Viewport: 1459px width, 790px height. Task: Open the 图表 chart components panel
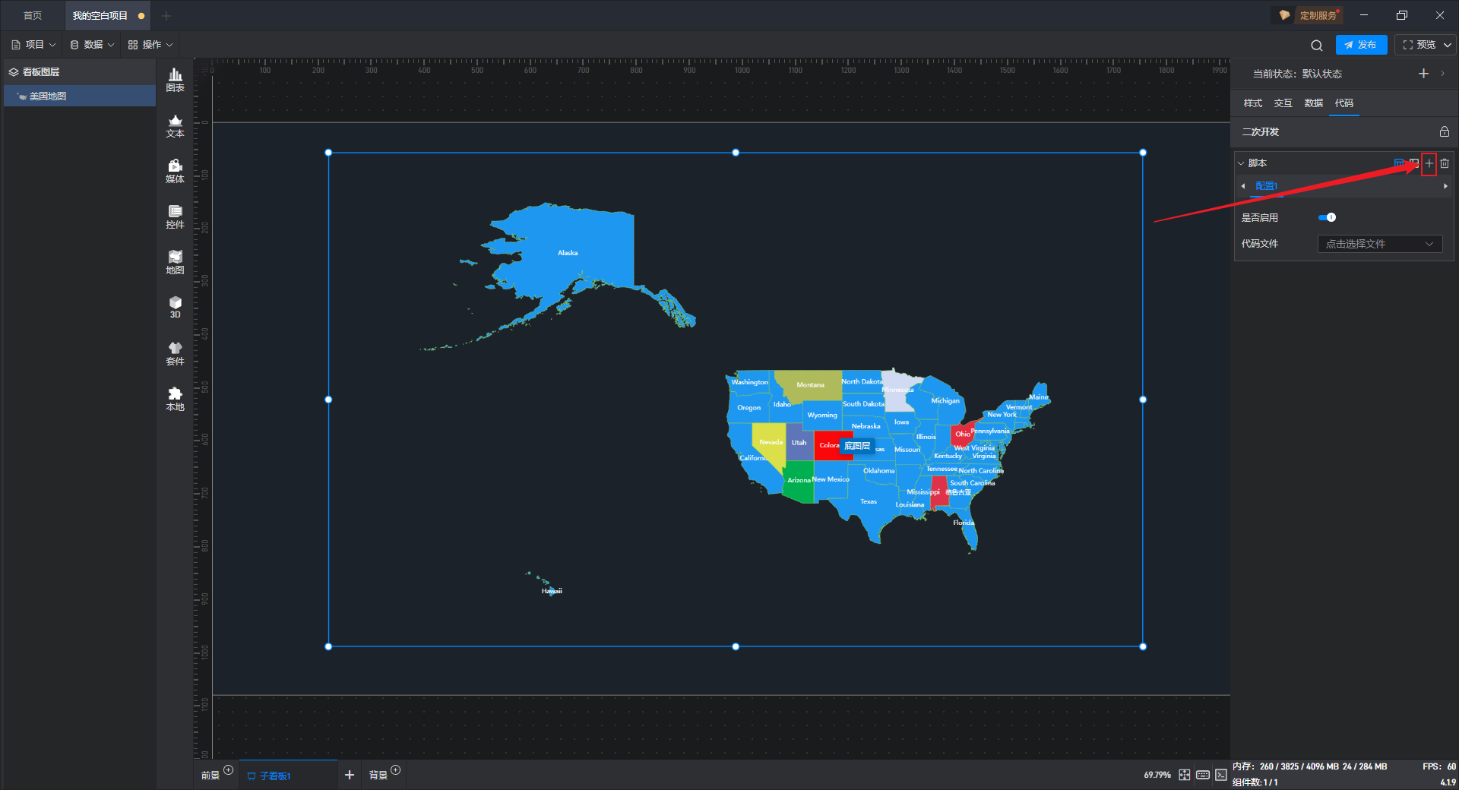tap(175, 79)
